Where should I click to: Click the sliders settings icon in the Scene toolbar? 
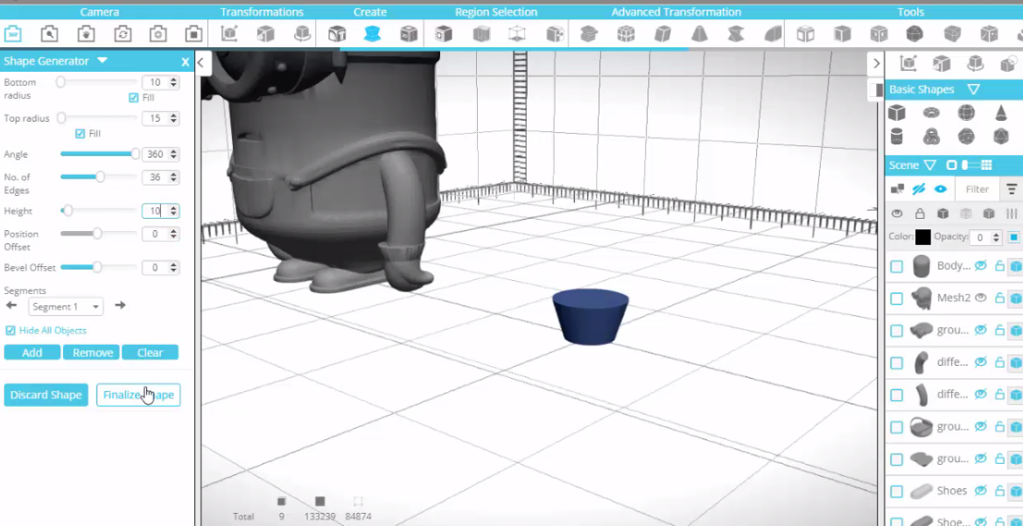coord(1012,214)
